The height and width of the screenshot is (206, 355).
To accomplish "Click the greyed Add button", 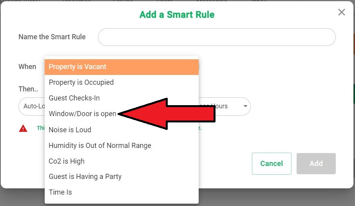I will point(316,163).
